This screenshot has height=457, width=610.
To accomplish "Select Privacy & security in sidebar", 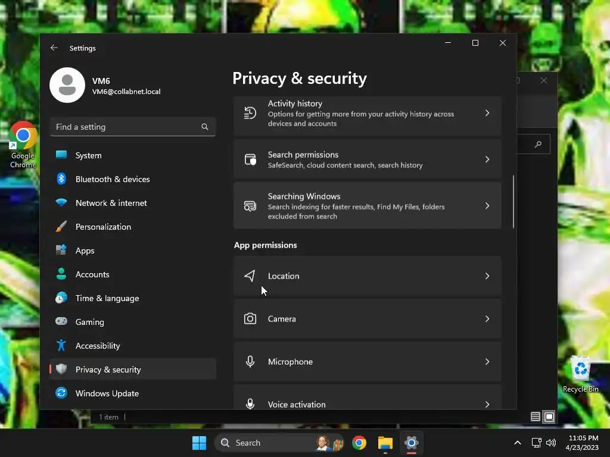I will click(x=133, y=370).
